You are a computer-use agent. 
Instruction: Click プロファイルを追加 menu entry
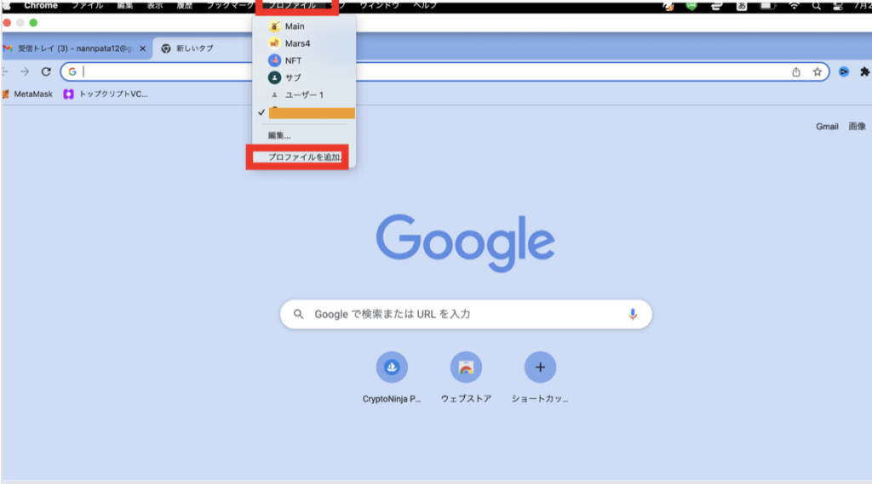tap(304, 157)
